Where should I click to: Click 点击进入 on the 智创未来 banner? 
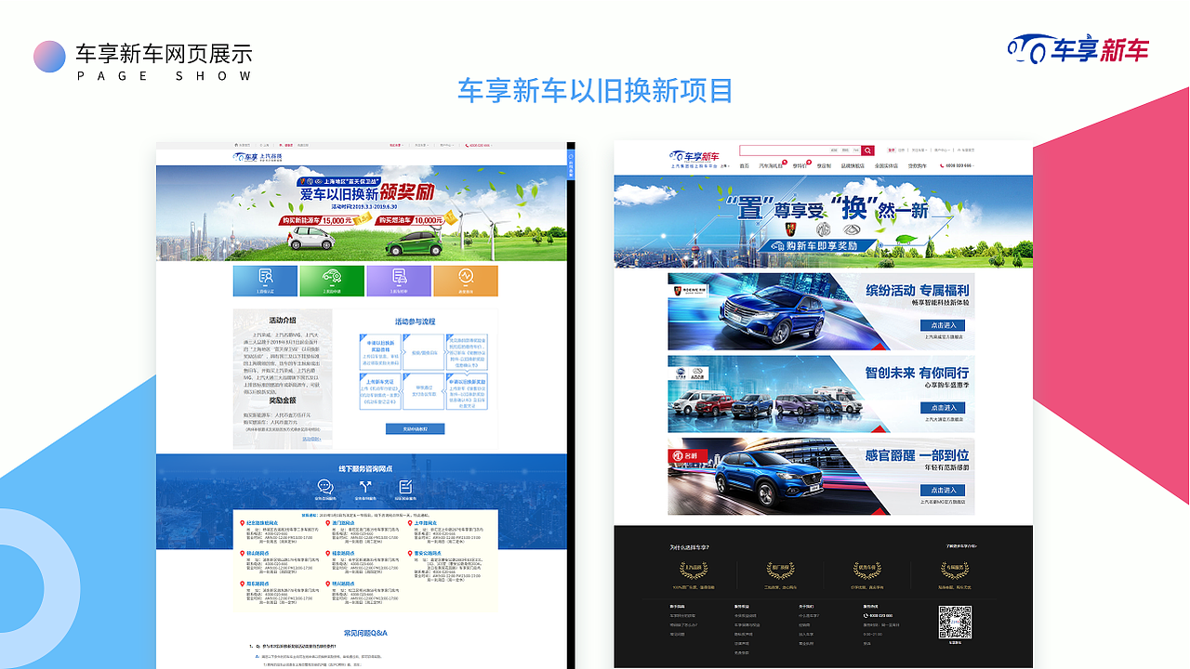coord(943,408)
